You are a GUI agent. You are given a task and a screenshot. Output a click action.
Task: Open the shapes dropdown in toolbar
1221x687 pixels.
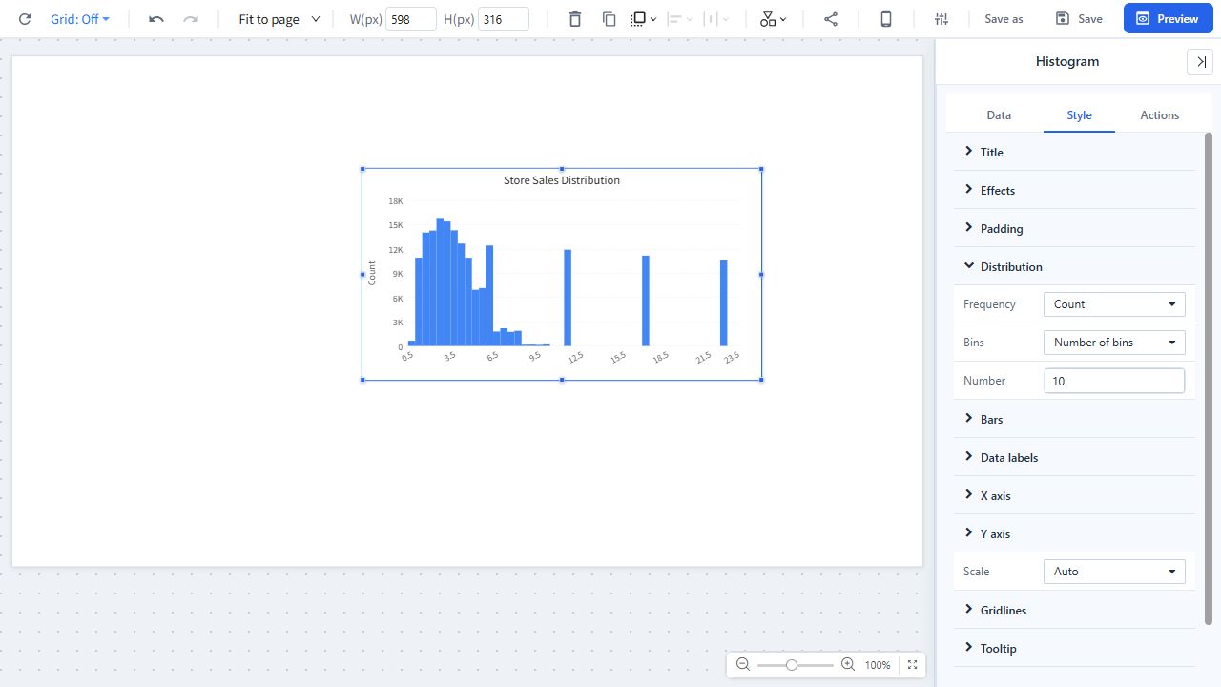coord(774,19)
